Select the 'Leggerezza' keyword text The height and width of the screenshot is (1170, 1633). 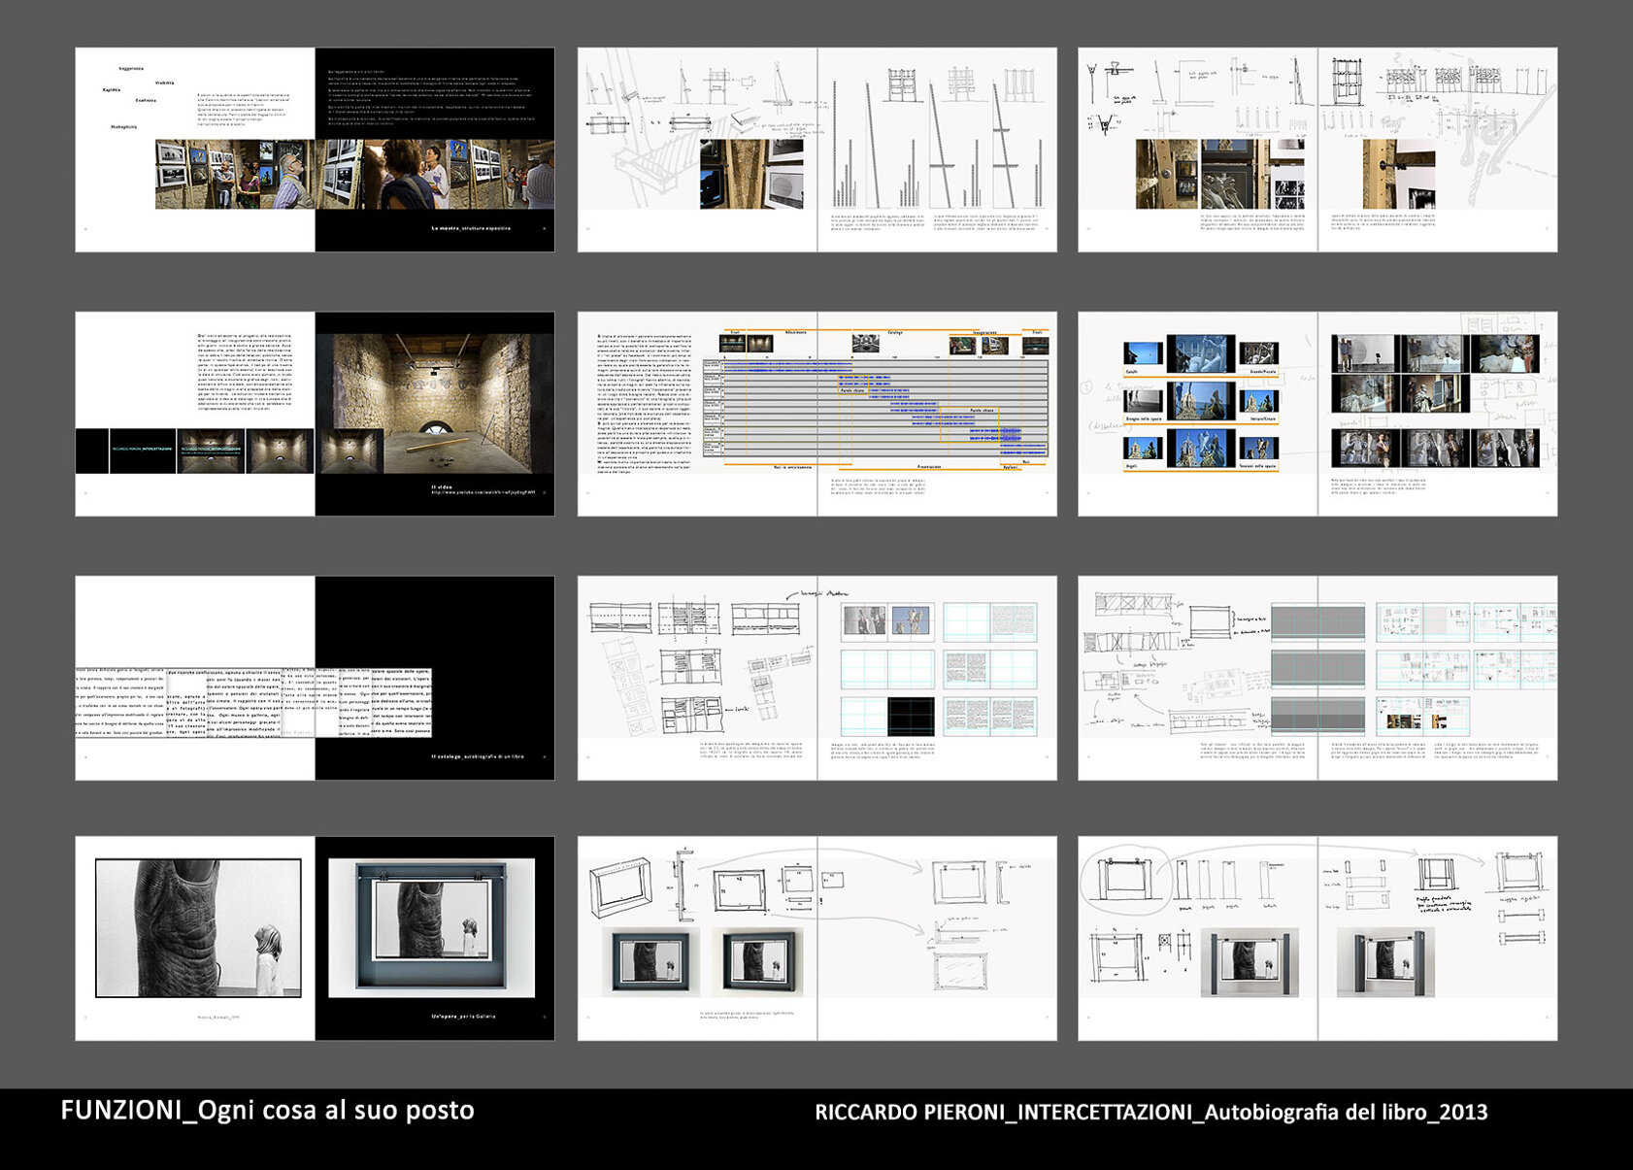pos(131,68)
